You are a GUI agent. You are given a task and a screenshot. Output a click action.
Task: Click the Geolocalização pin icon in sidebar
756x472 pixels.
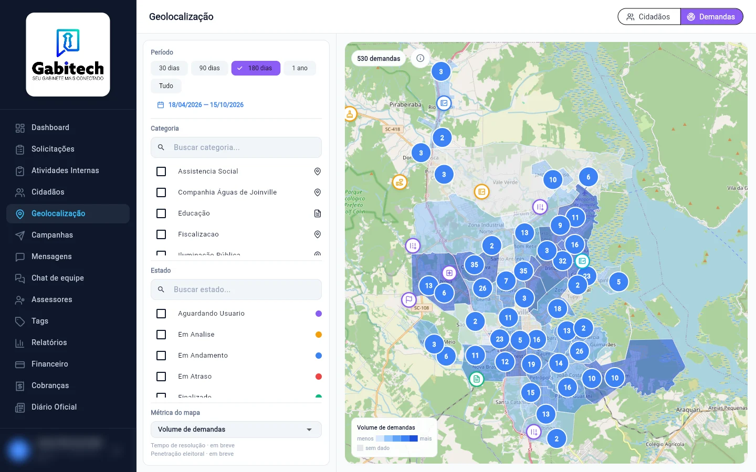coord(20,213)
